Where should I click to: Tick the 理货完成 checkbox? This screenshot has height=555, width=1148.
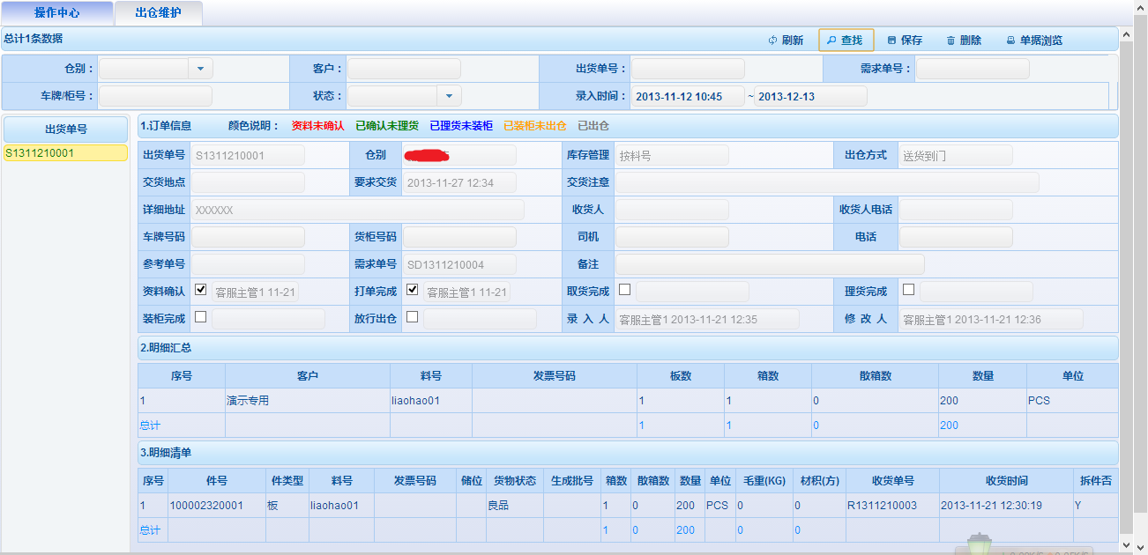(908, 290)
